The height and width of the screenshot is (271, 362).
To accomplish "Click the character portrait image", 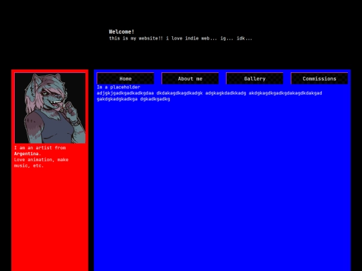I will [x=50, y=108].
